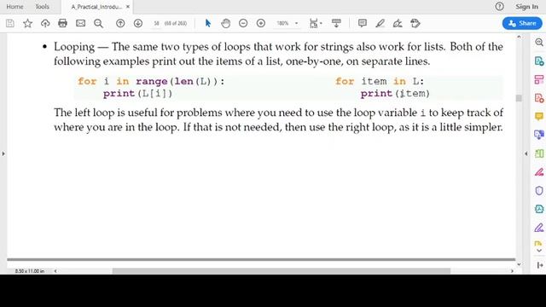The width and height of the screenshot is (546, 307).
Task: Open purple pen tool in sidebar
Action: pos(539,228)
